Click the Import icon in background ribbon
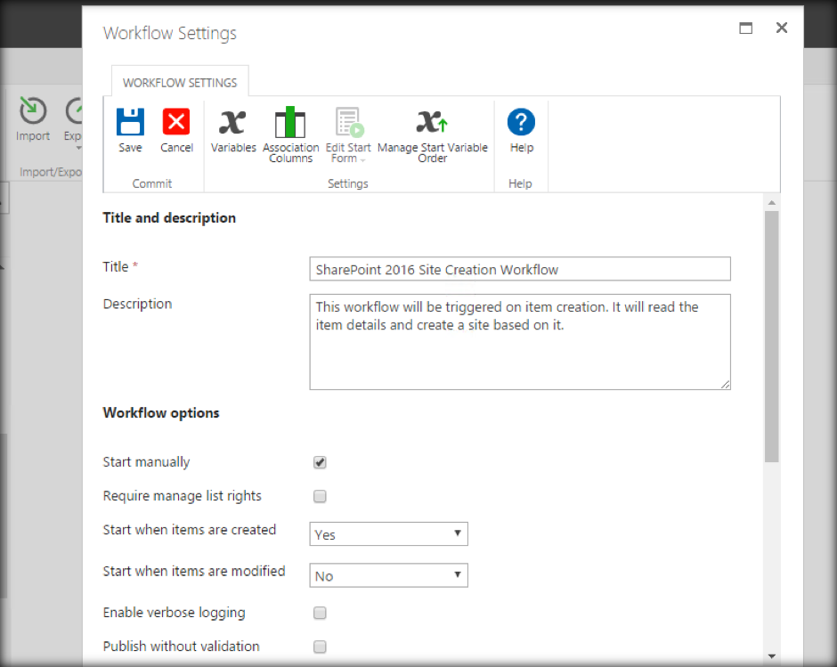Viewport: 837px width, 667px height. [x=33, y=111]
